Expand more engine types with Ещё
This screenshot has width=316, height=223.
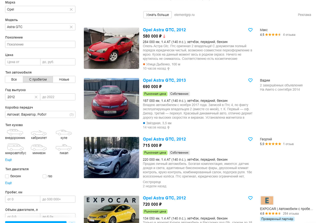[x=8, y=183]
